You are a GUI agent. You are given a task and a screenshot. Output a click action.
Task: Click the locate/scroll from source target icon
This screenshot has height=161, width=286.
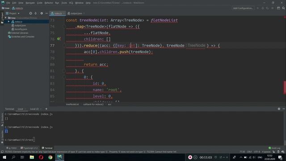click(x=31, y=13)
